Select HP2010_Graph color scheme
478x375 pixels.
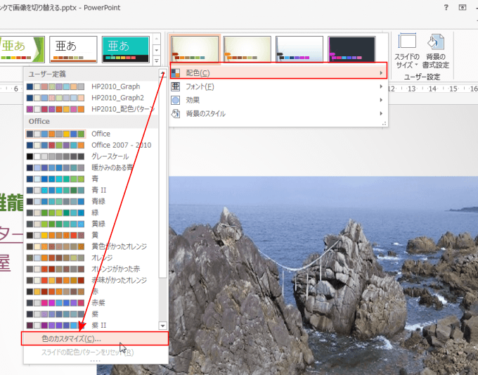[x=91, y=87]
